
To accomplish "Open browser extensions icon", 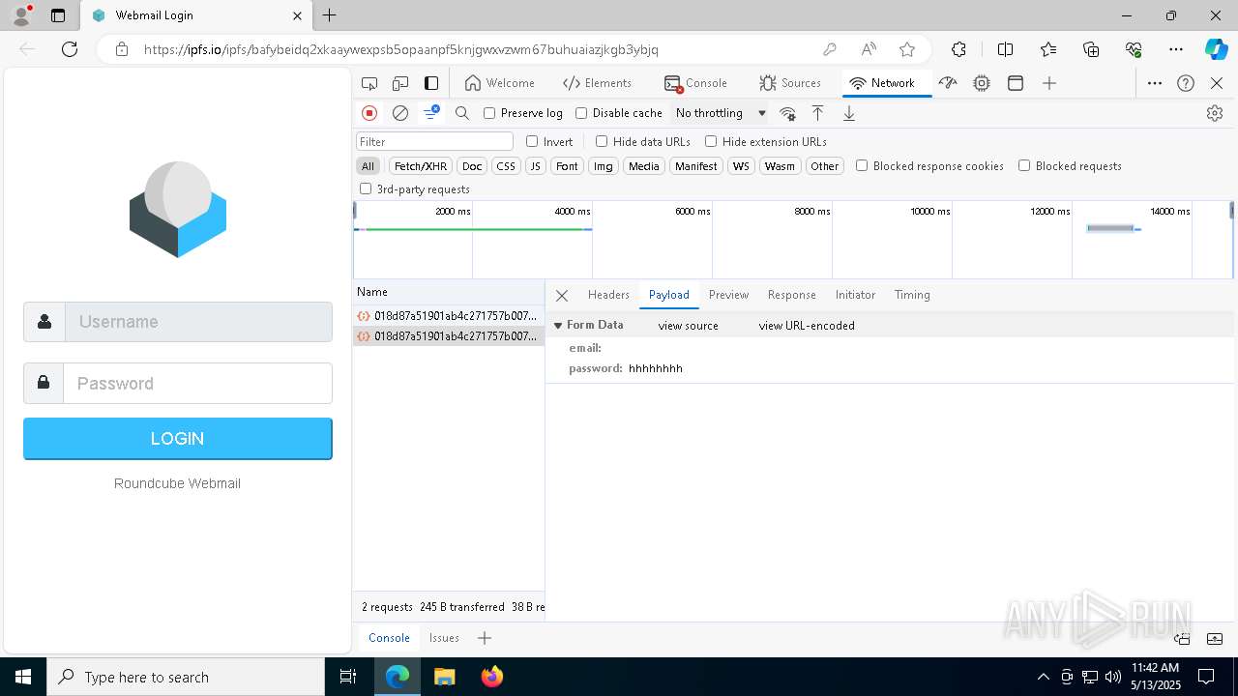I will (958, 49).
